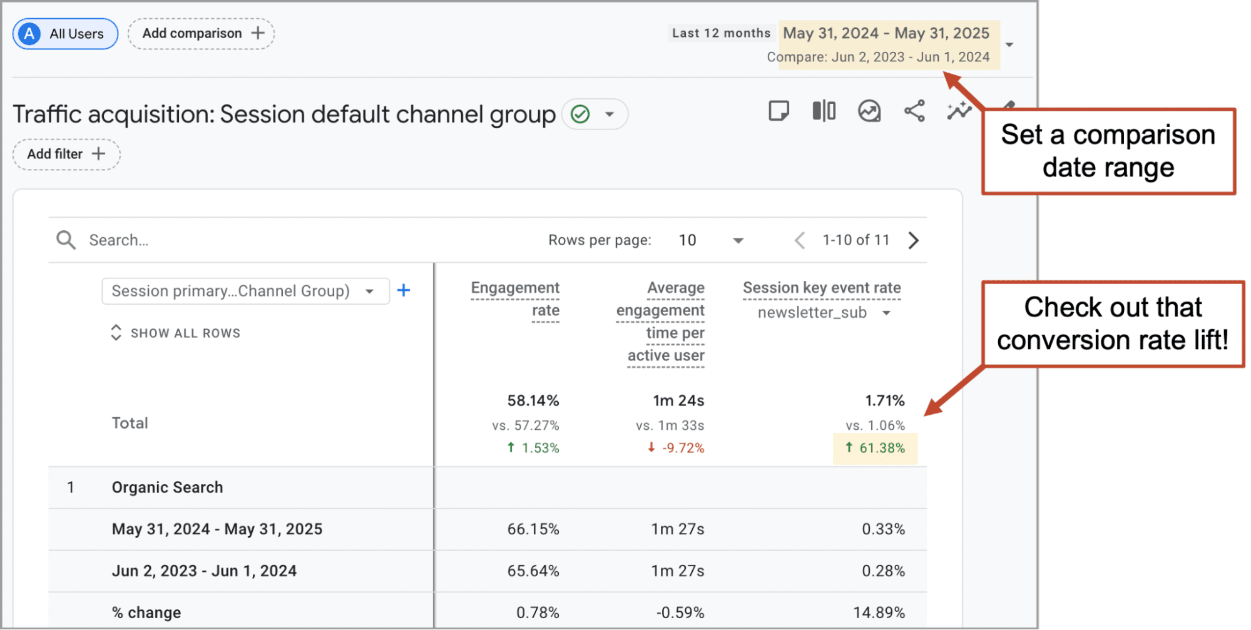The width and height of the screenshot is (1251, 630).
Task: Go to next page of rows
Action: click(x=914, y=240)
